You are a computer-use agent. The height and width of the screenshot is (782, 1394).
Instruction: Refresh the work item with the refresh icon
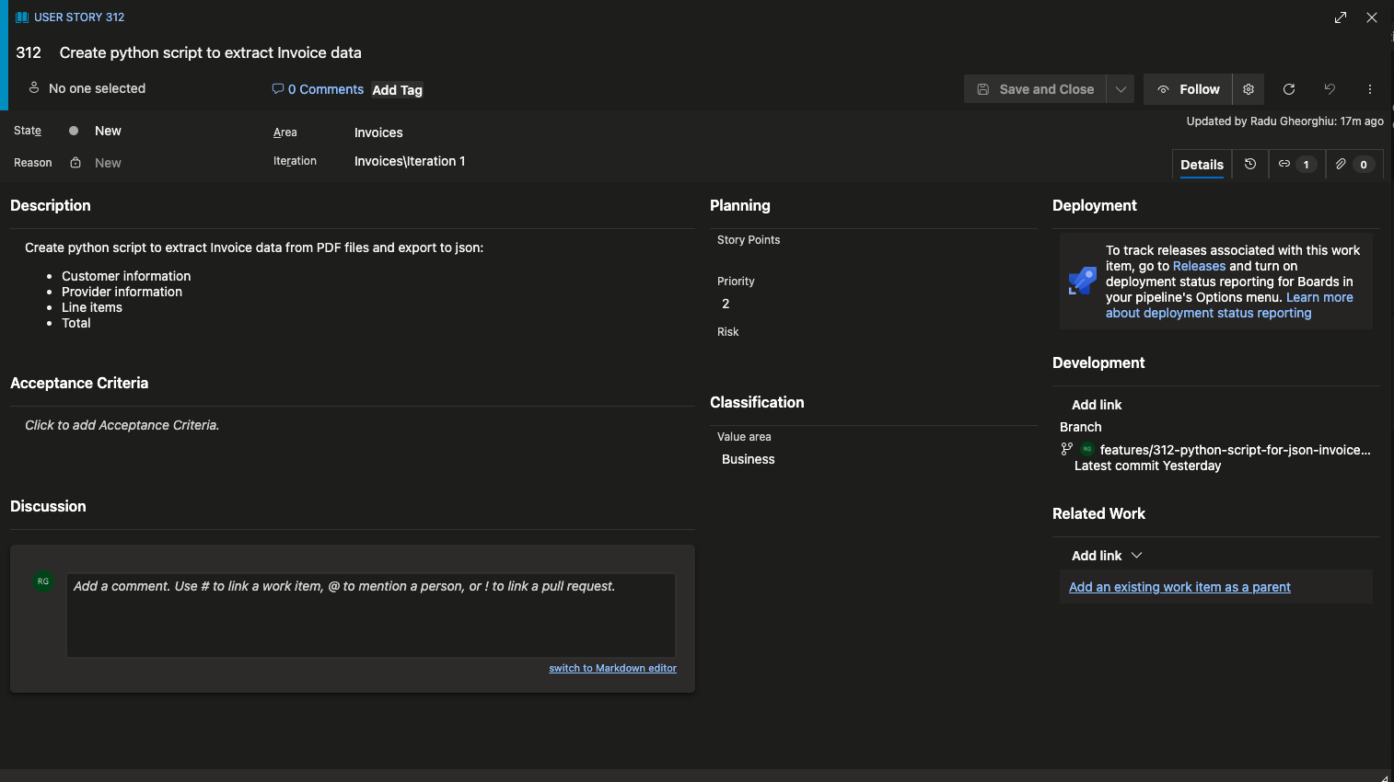(x=1289, y=89)
